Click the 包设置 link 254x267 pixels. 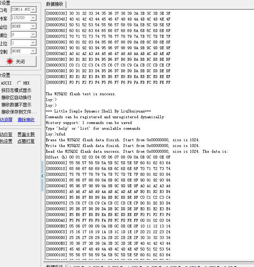point(6,141)
